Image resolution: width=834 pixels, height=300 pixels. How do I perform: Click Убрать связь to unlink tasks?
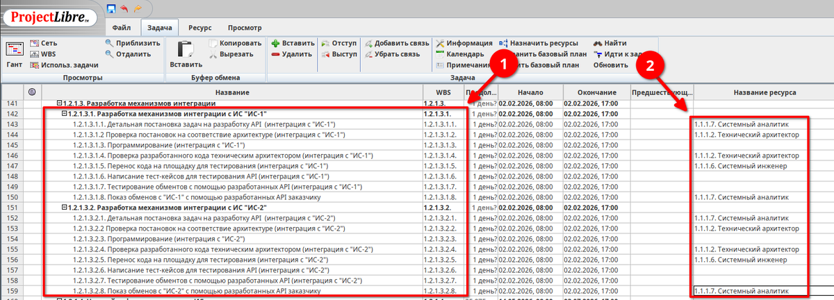coord(392,53)
